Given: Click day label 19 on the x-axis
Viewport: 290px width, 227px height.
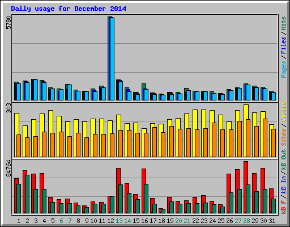Looking at the screenshot, I should coord(170,221).
